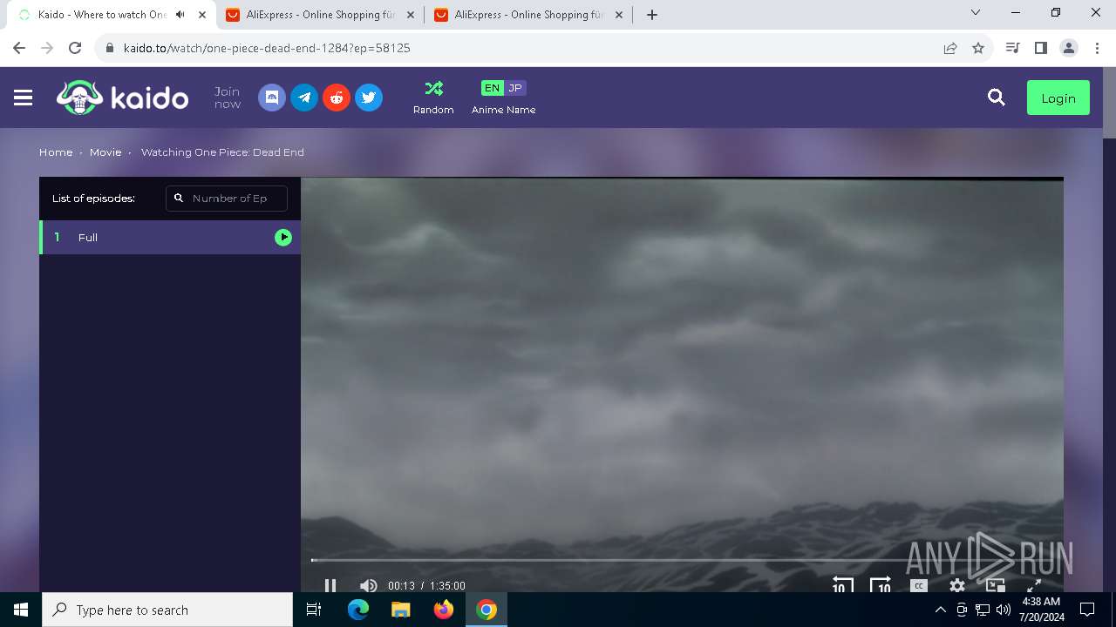Image resolution: width=1116 pixels, height=627 pixels.
Task: Open taskbar clock and calendar
Action: 1040,610
